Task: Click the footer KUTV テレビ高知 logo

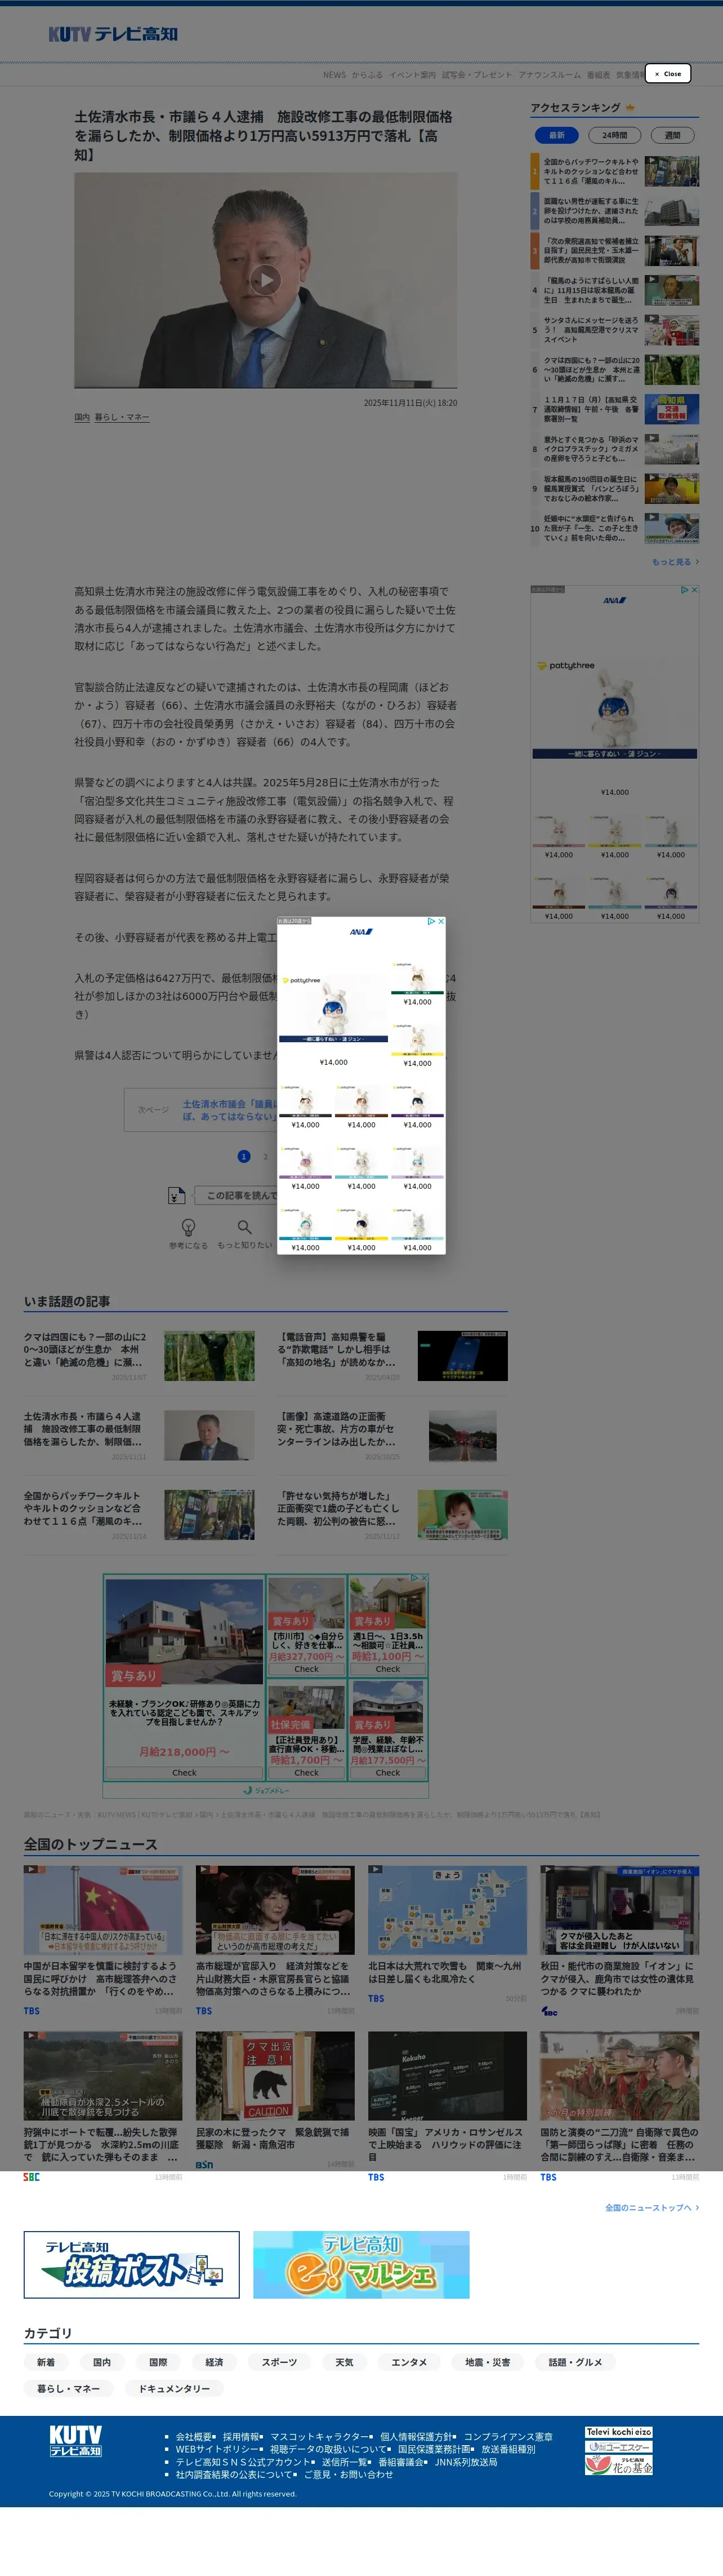Action: point(76,2440)
